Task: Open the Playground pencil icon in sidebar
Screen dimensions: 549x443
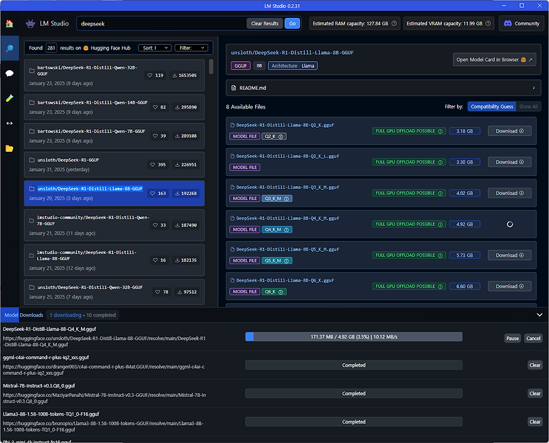Action: [10, 98]
